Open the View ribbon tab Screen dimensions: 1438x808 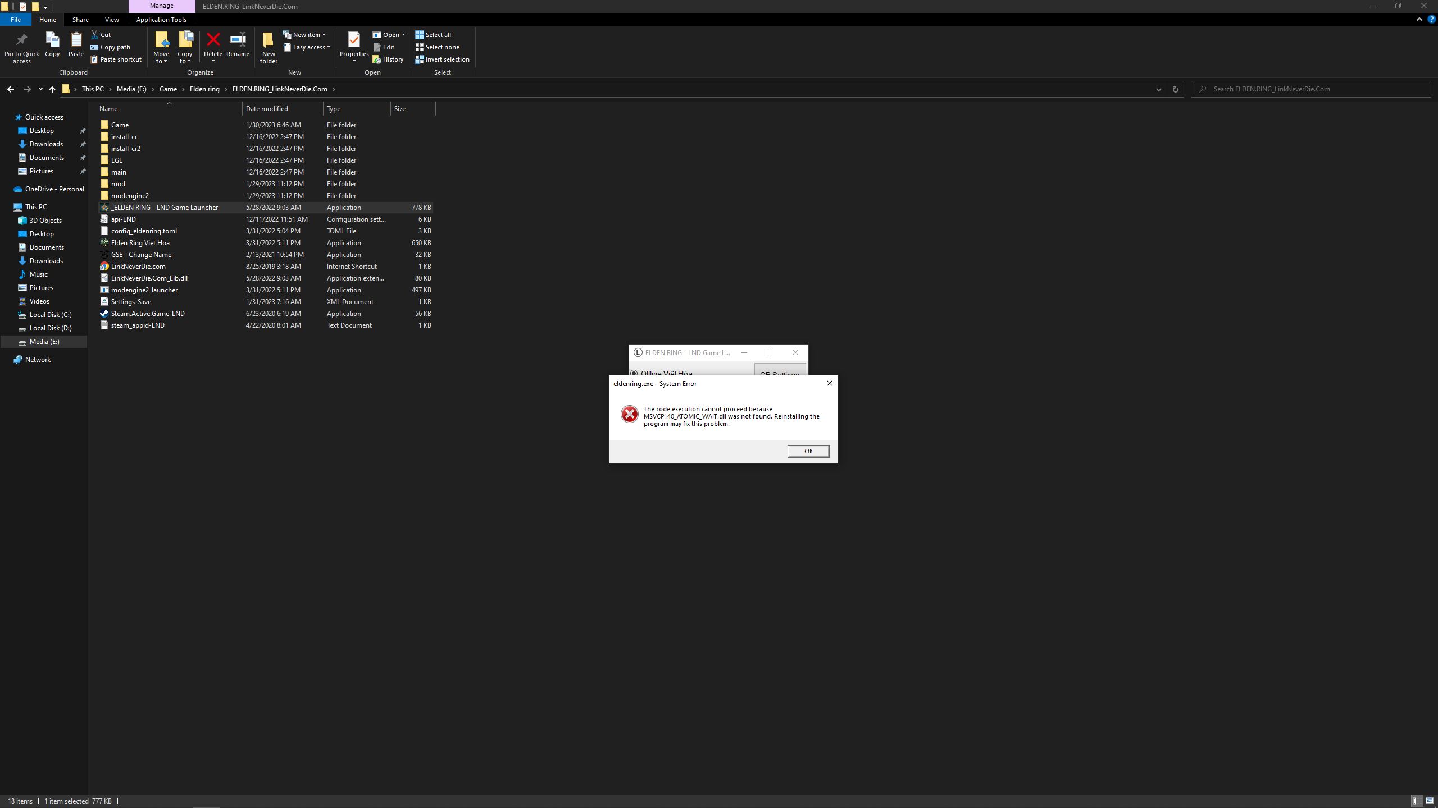click(x=112, y=20)
